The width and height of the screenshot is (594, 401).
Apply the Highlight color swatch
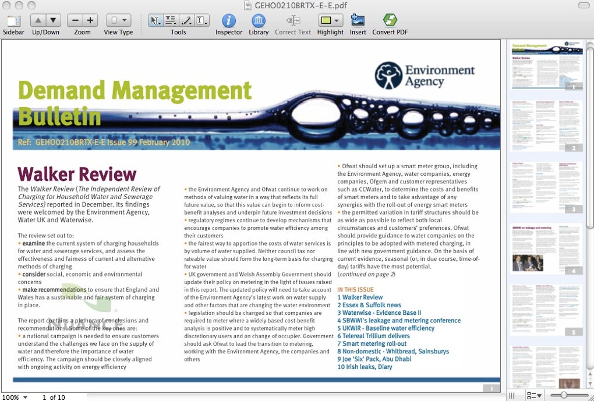point(326,20)
